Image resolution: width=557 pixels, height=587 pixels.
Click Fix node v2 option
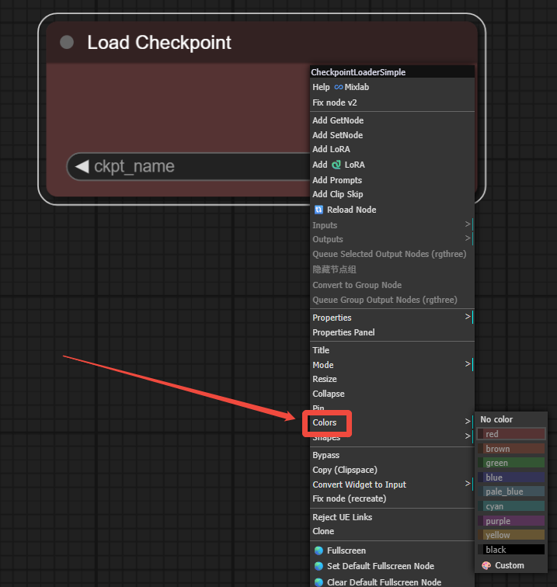pos(334,102)
